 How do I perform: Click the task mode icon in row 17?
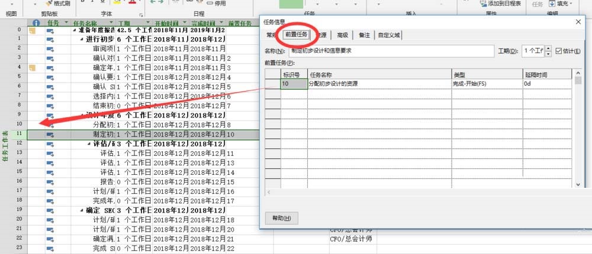tap(50, 191)
